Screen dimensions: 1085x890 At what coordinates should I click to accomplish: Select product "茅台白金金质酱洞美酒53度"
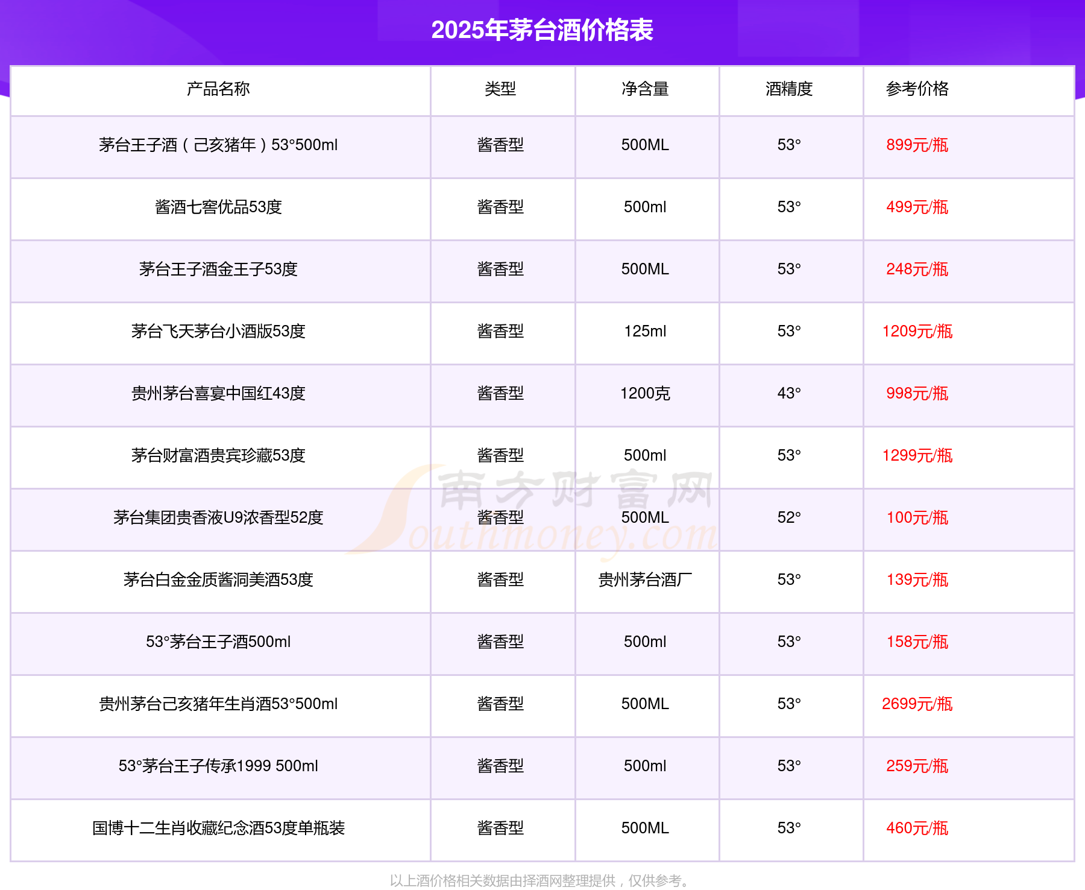218,579
